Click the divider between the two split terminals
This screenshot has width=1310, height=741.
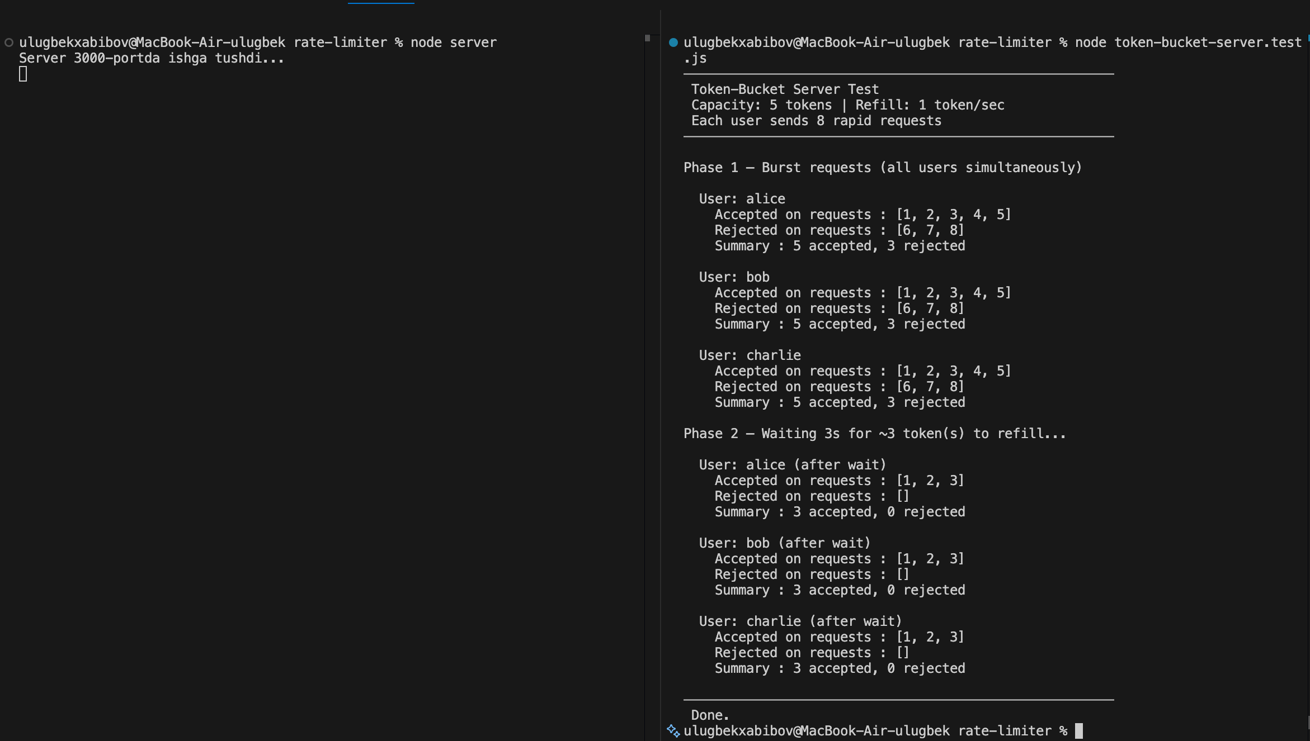(x=661, y=374)
